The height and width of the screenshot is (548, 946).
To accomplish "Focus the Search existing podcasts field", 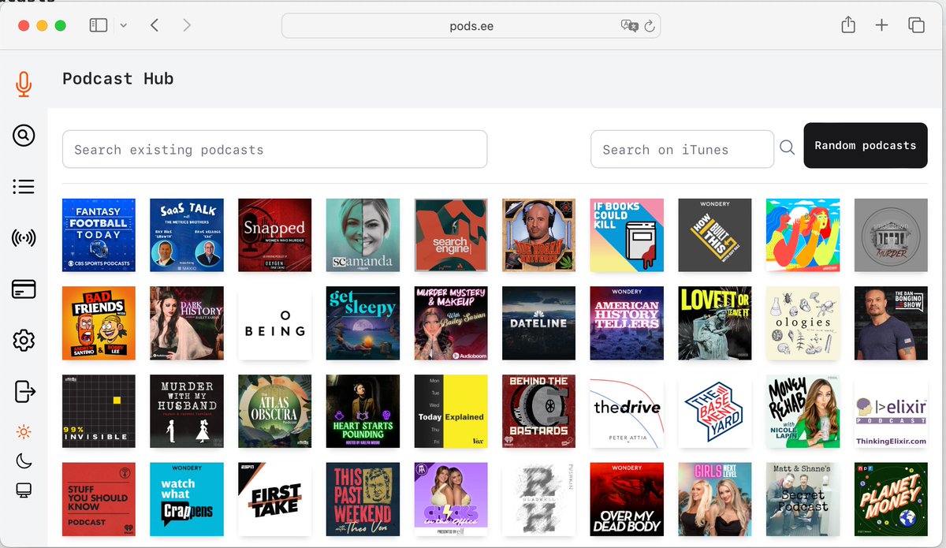I will (x=274, y=149).
